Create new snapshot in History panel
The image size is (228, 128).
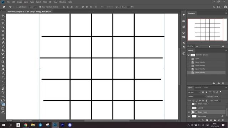218,83
